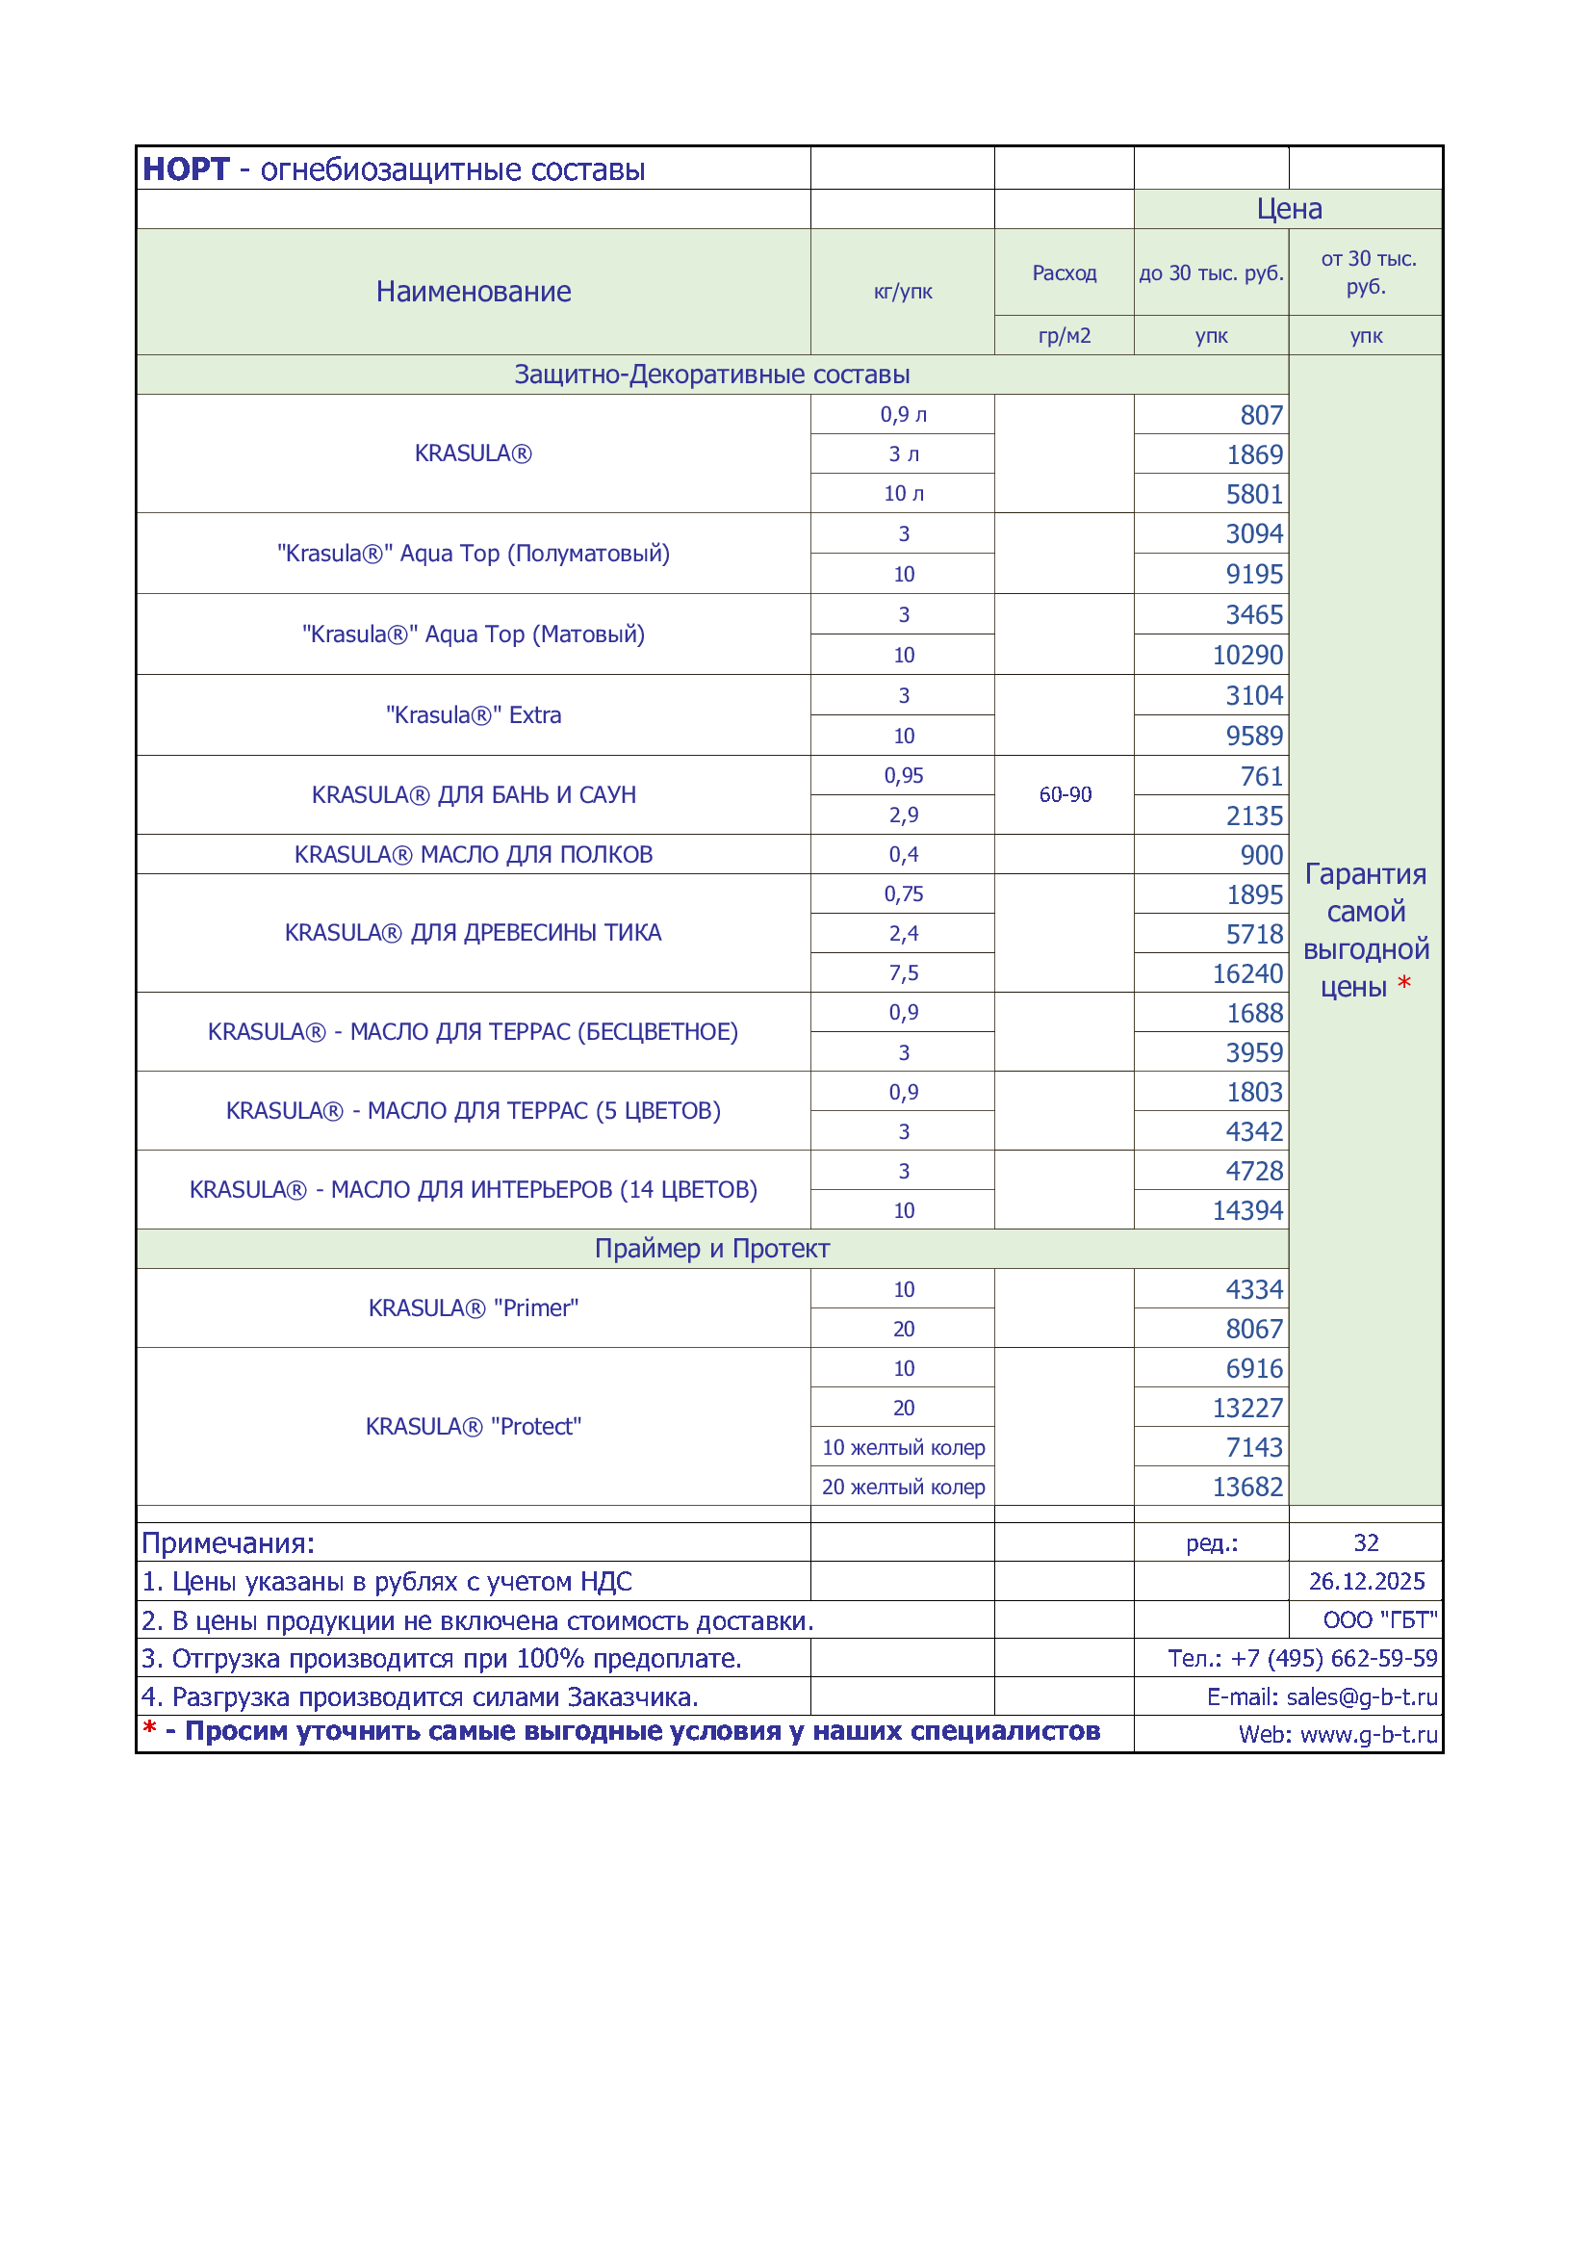Click price 3465
This screenshot has width=1592, height=2252.
tap(1255, 615)
